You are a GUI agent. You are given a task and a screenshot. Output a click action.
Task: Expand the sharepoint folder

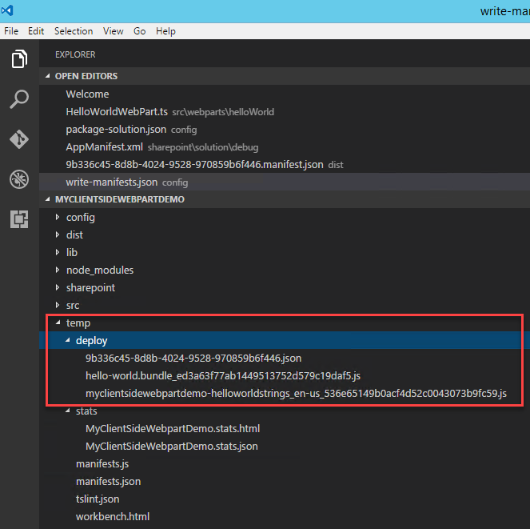[58, 287]
